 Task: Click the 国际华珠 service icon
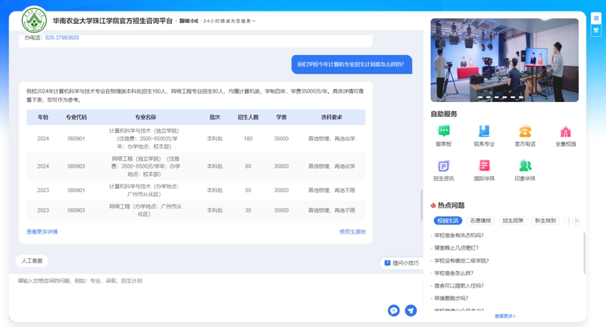(x=484, y=166)
